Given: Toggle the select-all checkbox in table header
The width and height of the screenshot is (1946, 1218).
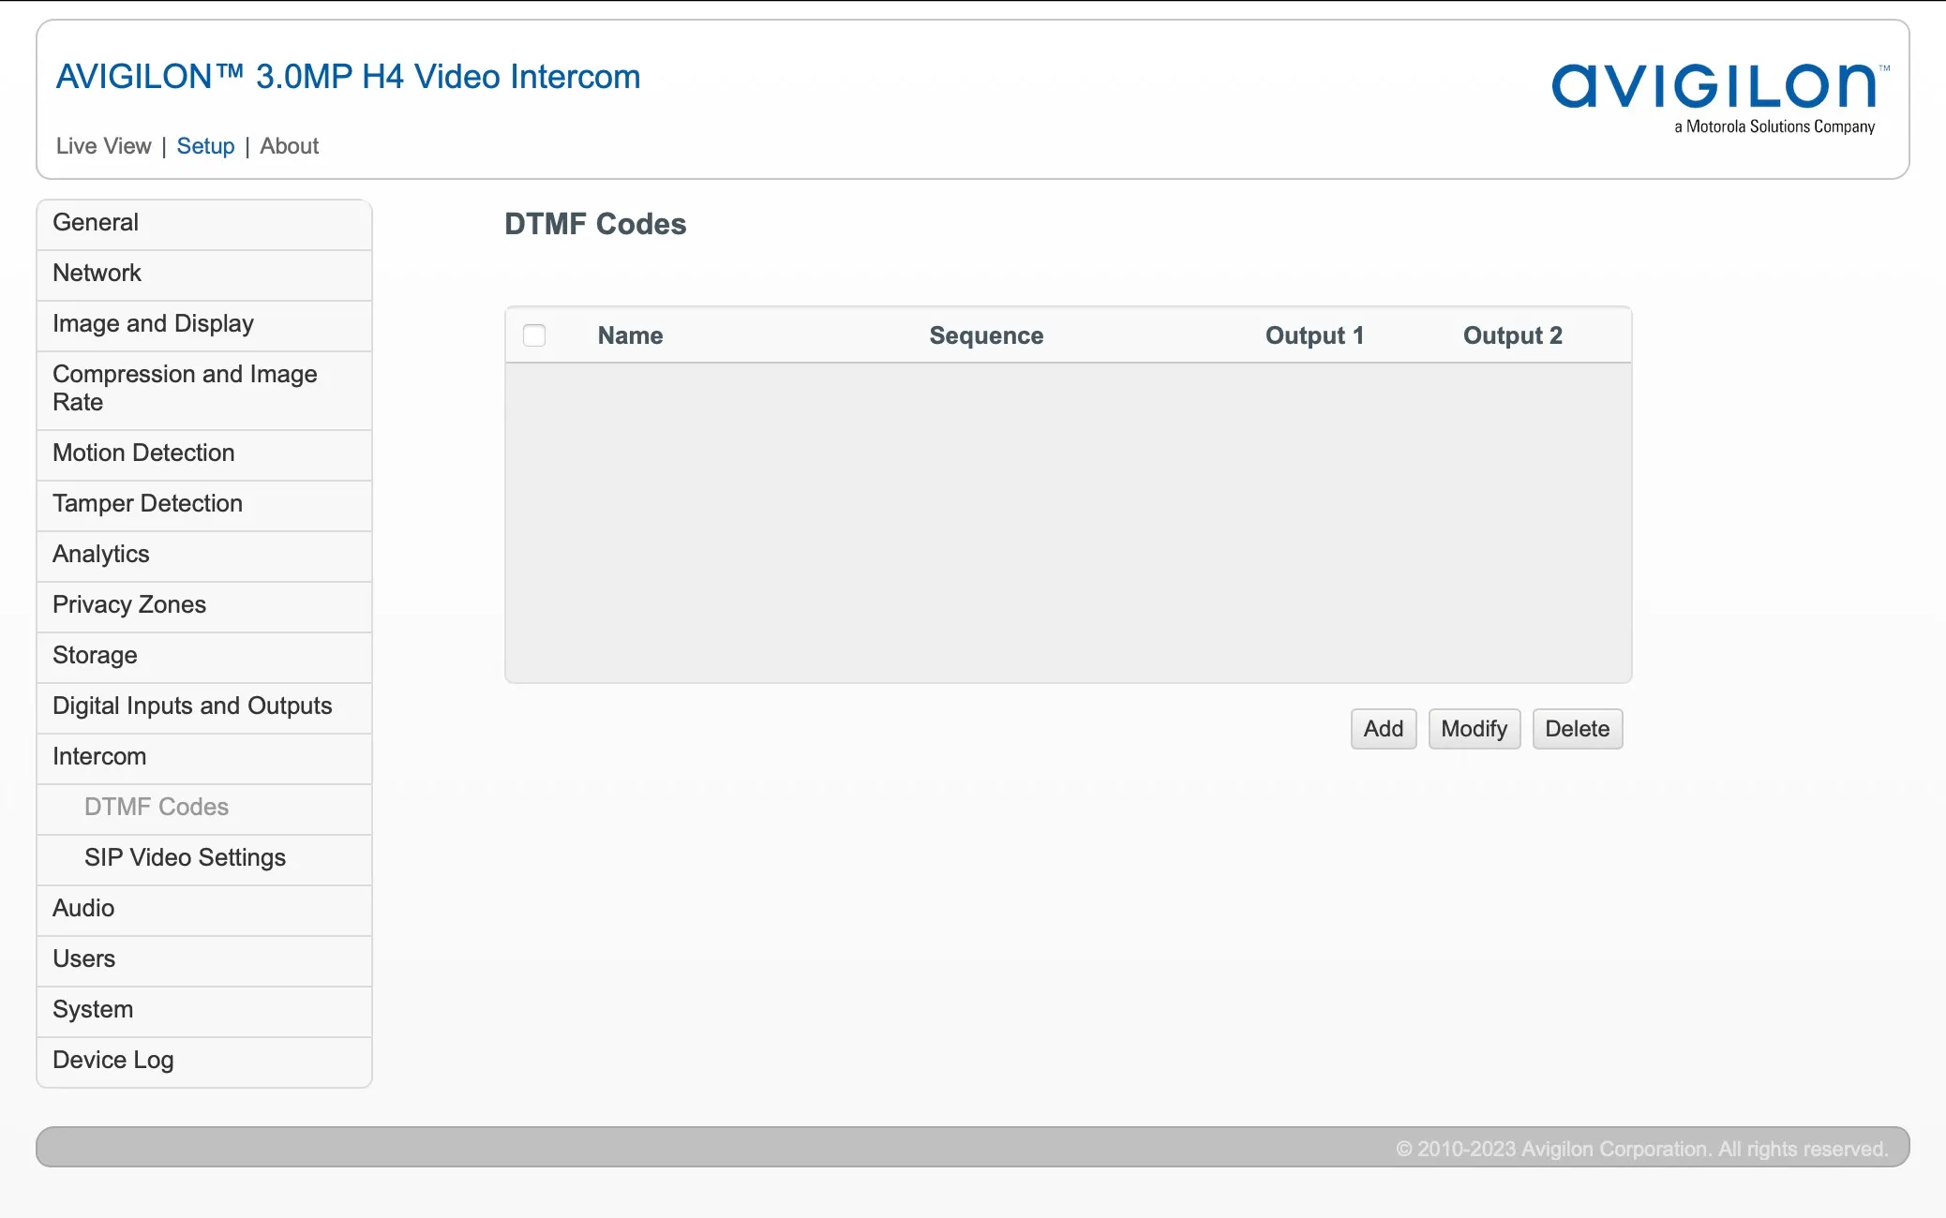Looking at the screenshot, I should [x=534, y=335].
